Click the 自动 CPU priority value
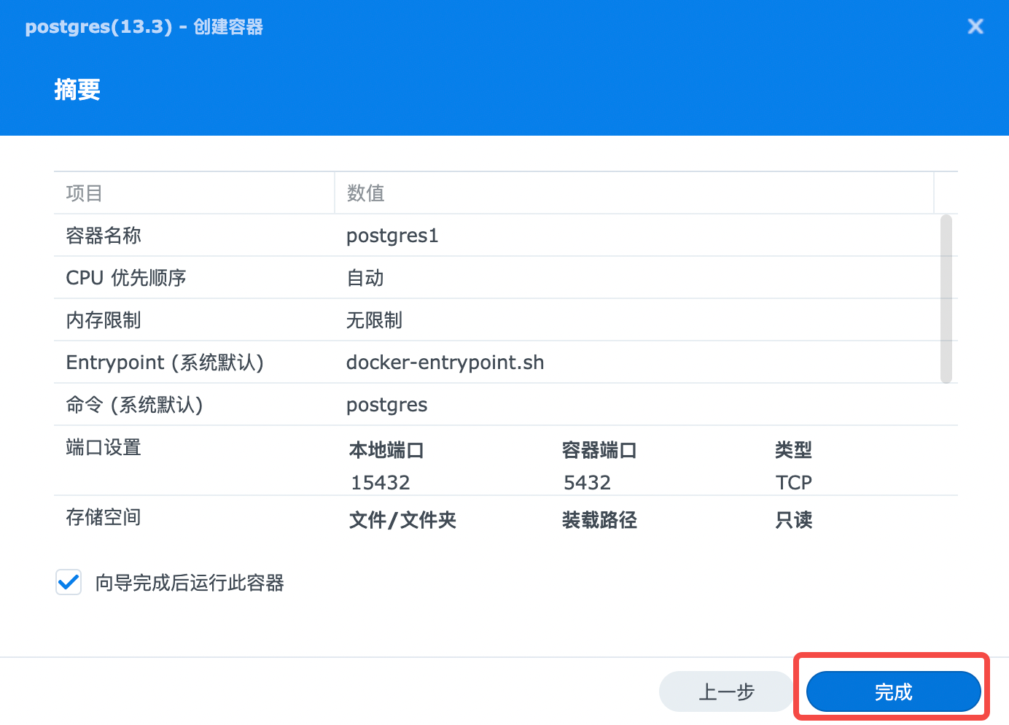 [x=365, y=278]
